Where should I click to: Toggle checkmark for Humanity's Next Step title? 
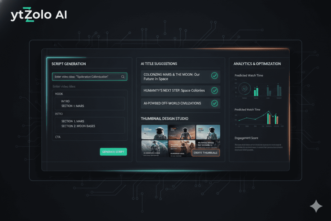coord(214,91)
